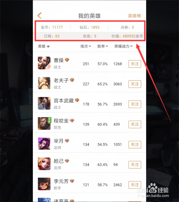Tap 宫本武藏 hero portrait

44,103
